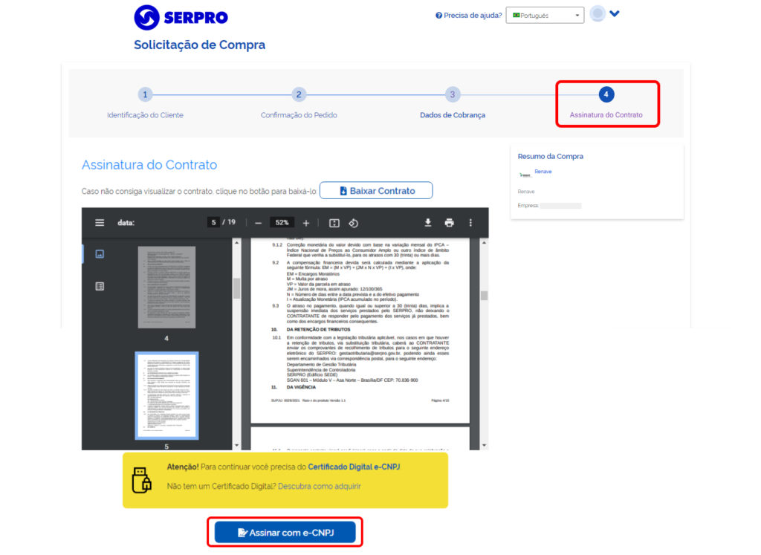The height and width of the screenshot is (555, 761).
Task: Click document scrollbar up arrow
Action: (484, 242)
